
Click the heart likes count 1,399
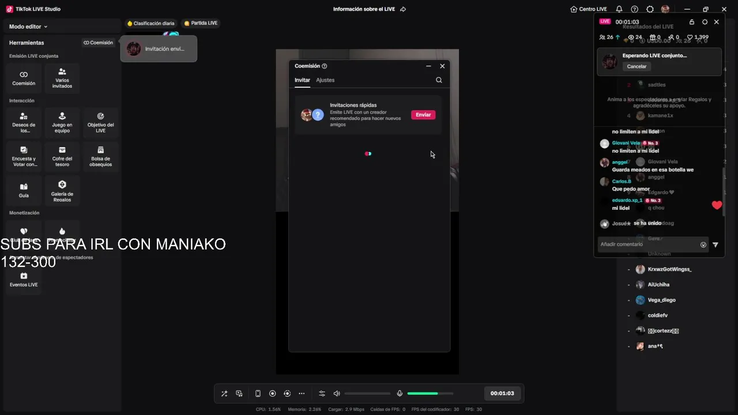pyautogui.click(x=698, y=37)
